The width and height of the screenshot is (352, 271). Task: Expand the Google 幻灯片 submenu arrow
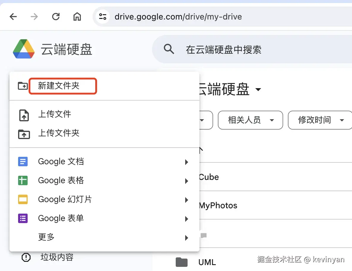click(x=186, y=200)
